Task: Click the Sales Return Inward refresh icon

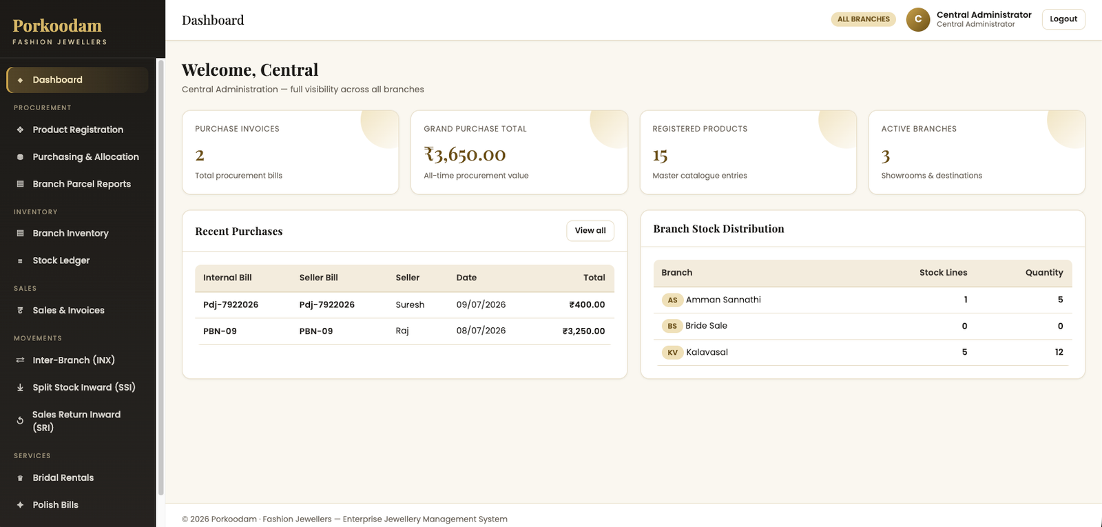Action: point(20,421)
